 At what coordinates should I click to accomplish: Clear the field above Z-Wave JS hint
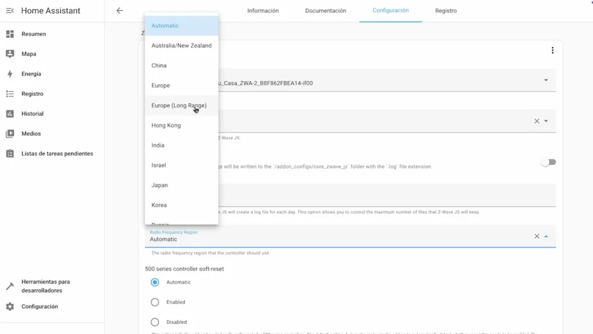click(537, 121)
